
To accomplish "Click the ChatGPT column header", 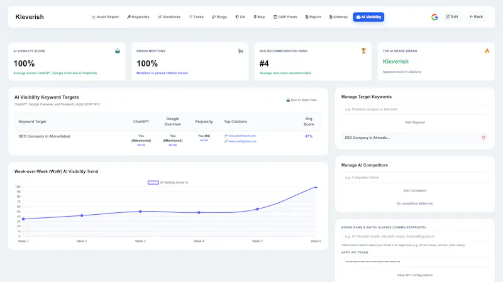I will tap(141, 122).
